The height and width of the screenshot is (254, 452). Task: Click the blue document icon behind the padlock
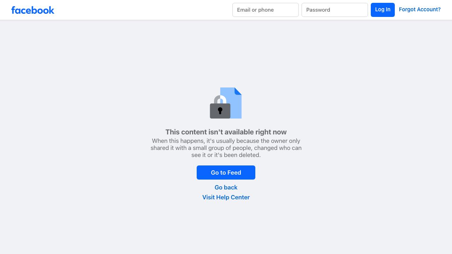pos(231,103)
